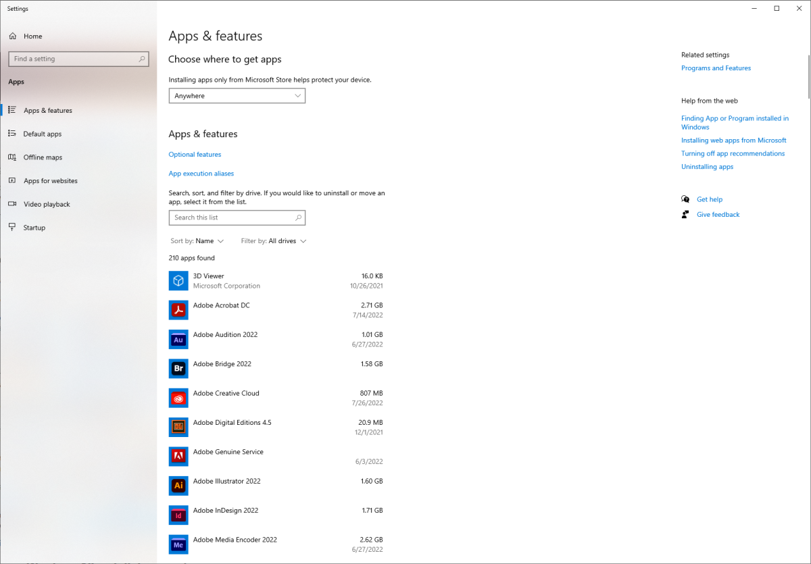Screen dimensions: 811x564
Task: Click the Adobe InDesign 2022 icon
Action: pos(178,515)
